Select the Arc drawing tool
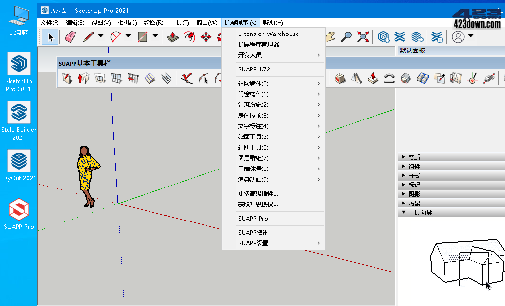 115,37
